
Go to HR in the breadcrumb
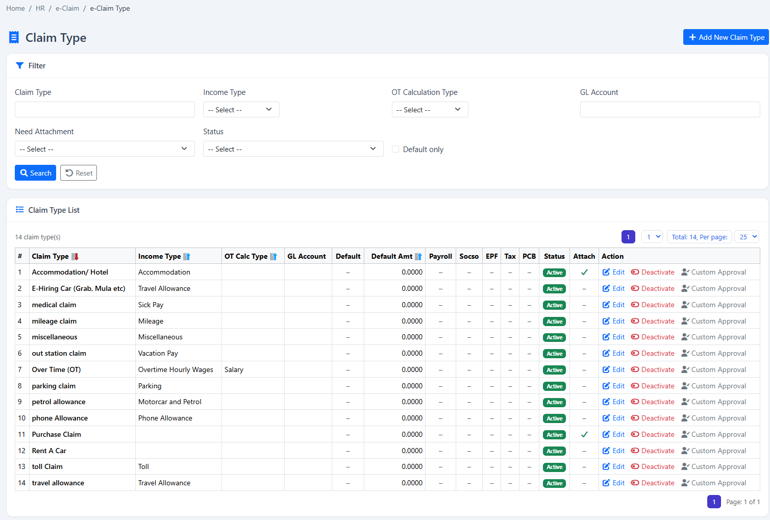coord(40,8)
